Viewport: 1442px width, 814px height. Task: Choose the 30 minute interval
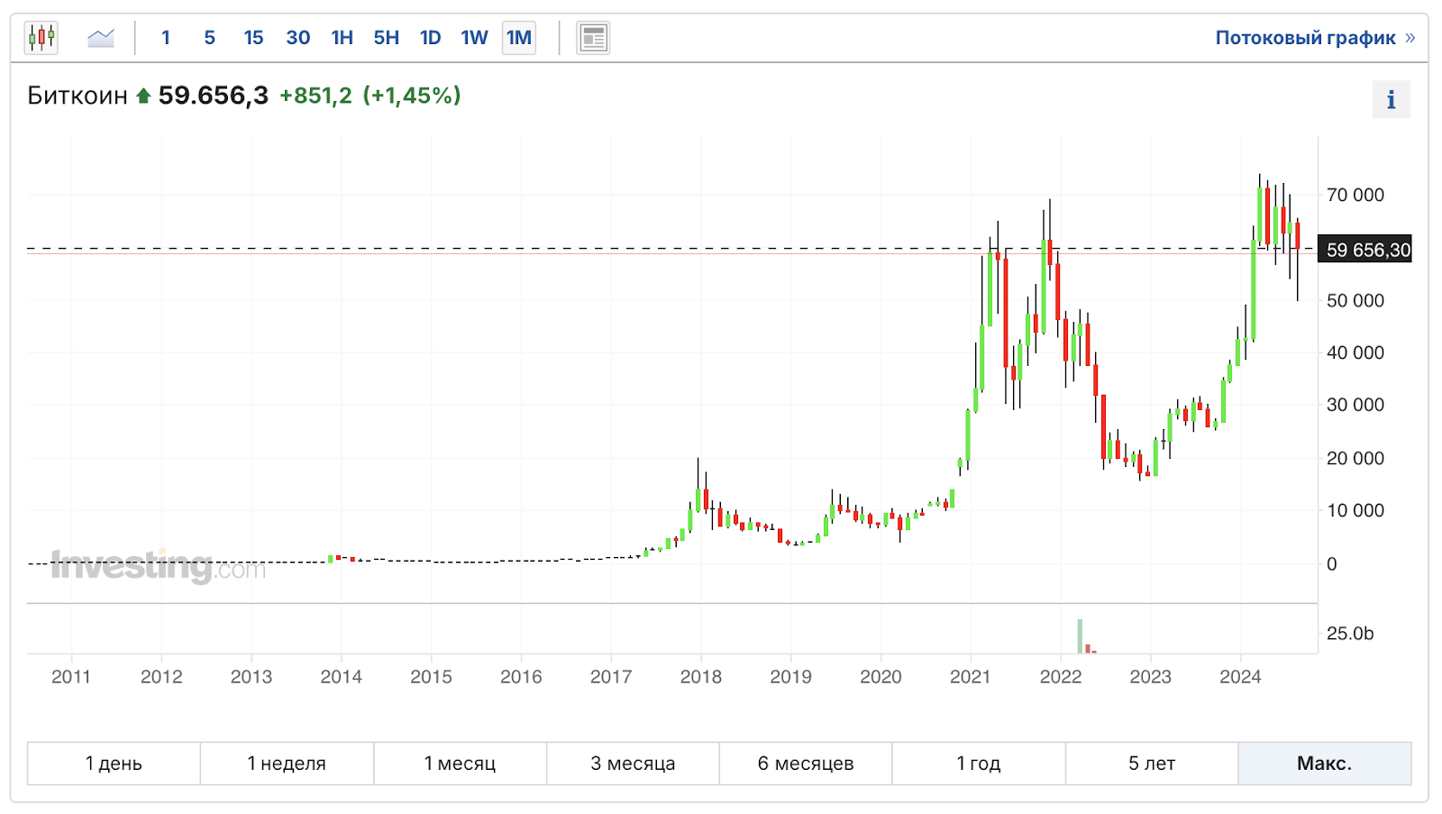pos(297,38)
